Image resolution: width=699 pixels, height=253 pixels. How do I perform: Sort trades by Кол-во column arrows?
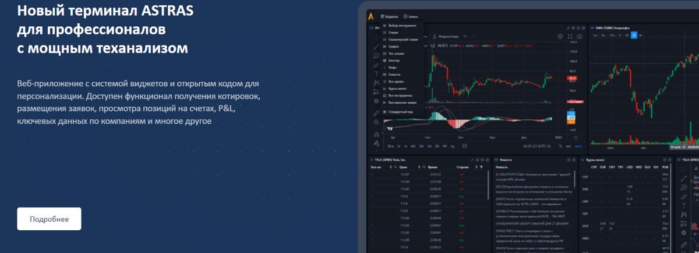[x=390, y=167]
